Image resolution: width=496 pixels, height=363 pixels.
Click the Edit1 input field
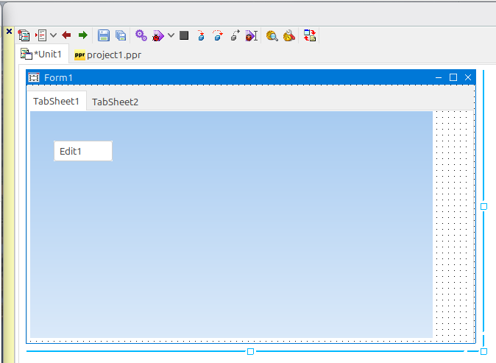pos(83,151)
